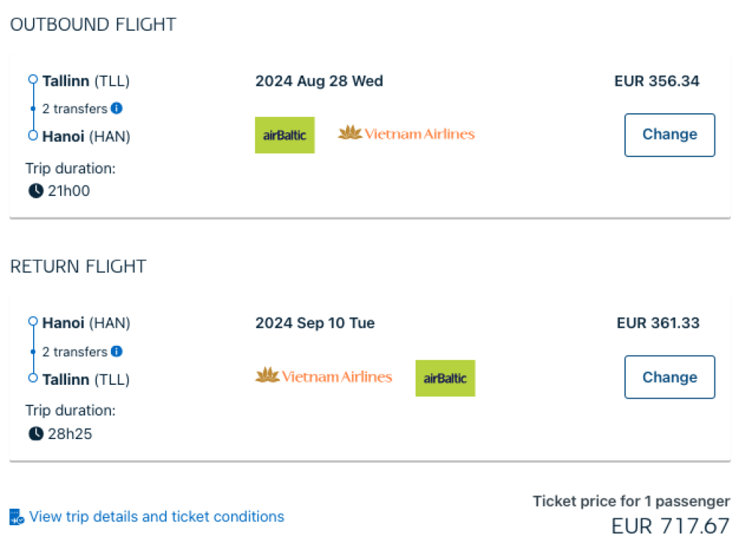Click return flight transfers info icon
The image size is (752, 550).
pos(117,352)
